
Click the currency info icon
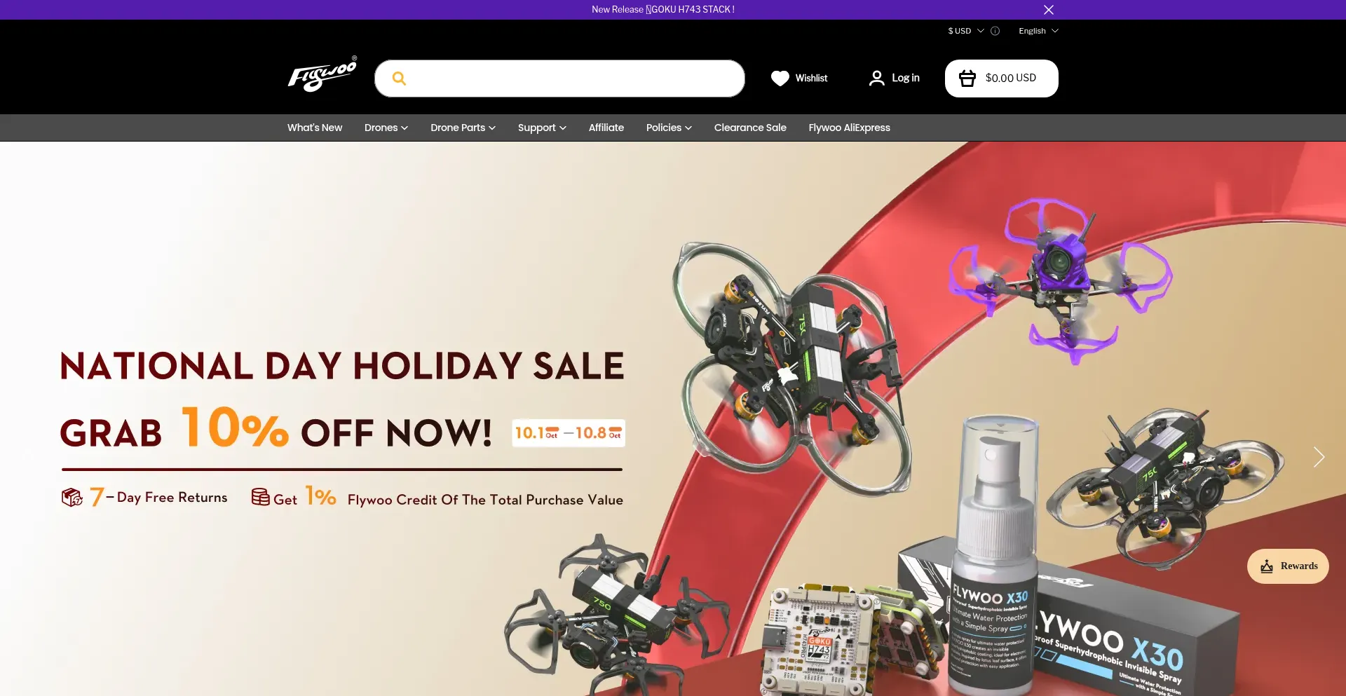pos(995,31)
